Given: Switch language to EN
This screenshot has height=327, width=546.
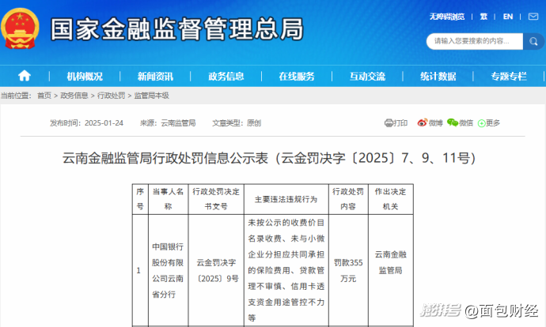Looking at the screenshot, I should pos(508,17).
